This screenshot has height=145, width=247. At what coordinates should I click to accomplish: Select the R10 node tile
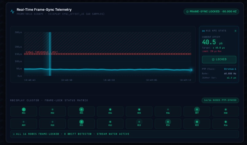[x=52, y=124]
